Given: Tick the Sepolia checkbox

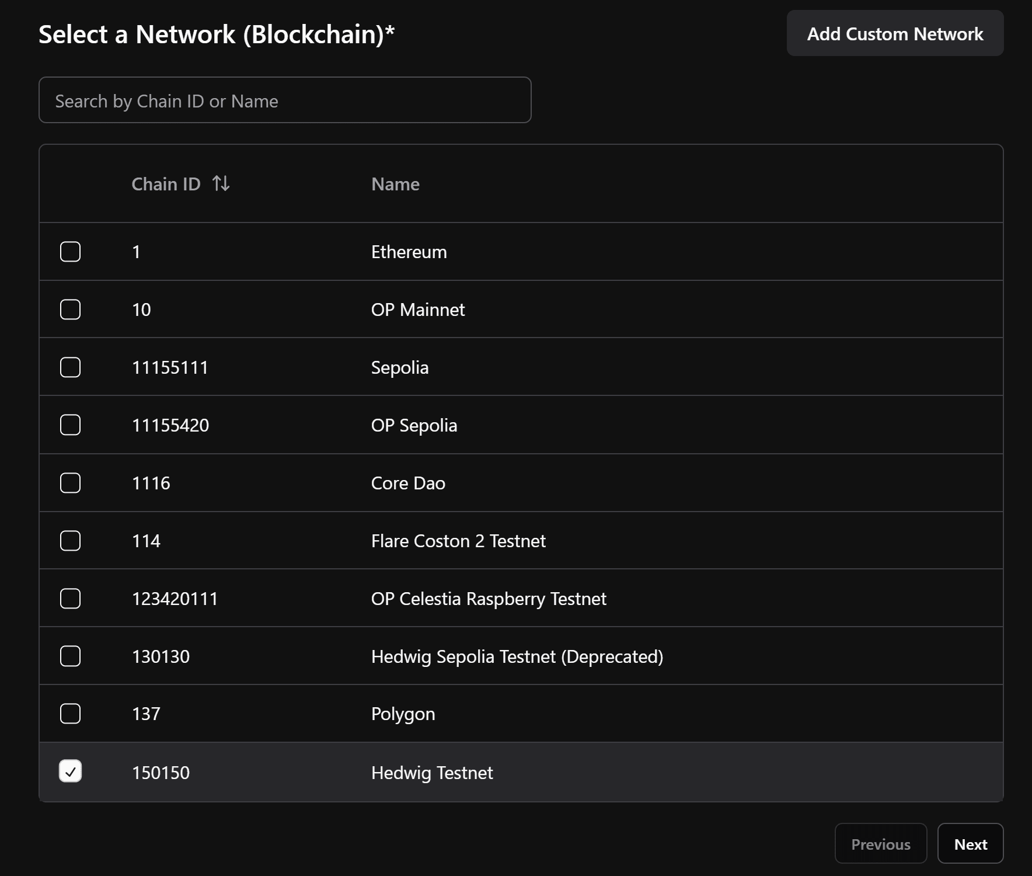Looking at the screenshot, I should pos(71,367).
